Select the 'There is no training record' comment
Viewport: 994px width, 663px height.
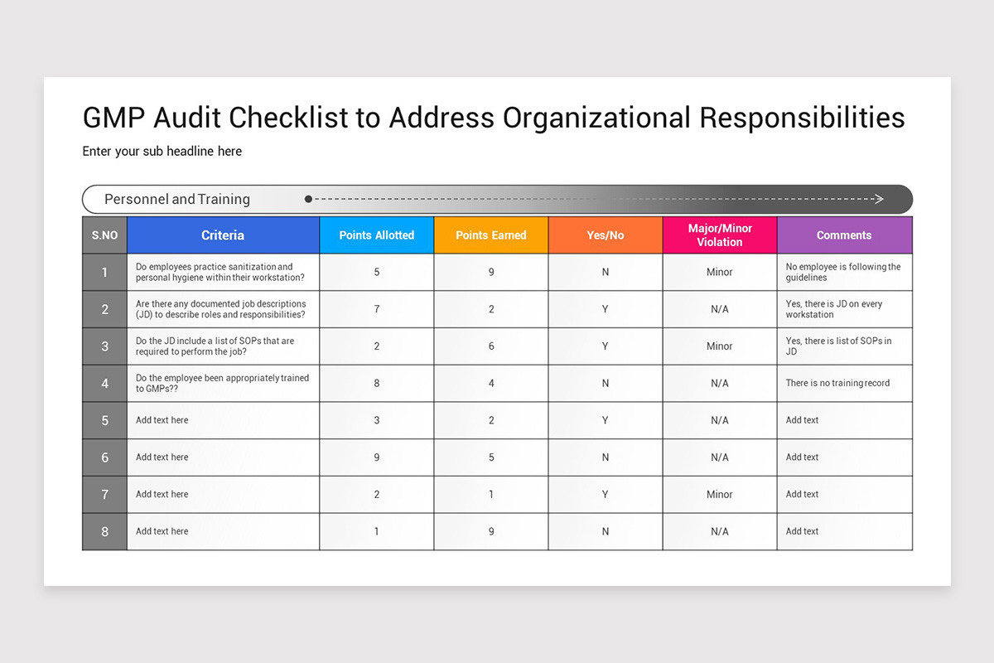pos(837,383)
